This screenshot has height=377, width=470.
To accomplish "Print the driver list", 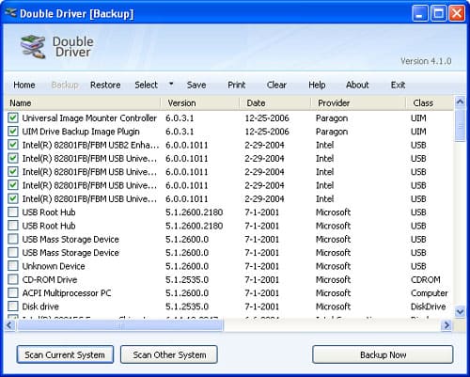I will point(237,85).
